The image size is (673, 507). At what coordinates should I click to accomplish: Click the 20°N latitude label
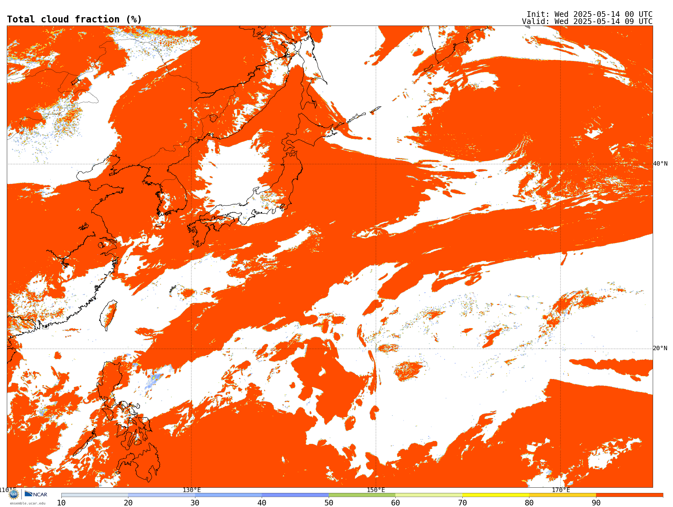pos(660,348)
